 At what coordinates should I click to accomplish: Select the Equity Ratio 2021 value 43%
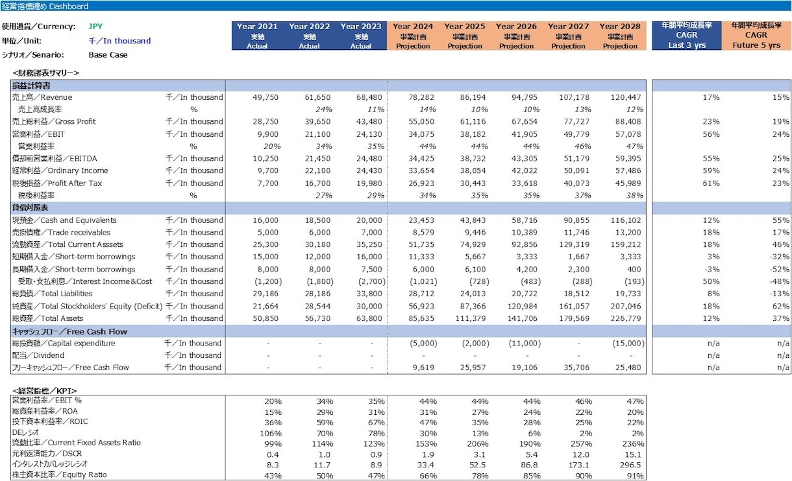(273, 475)
